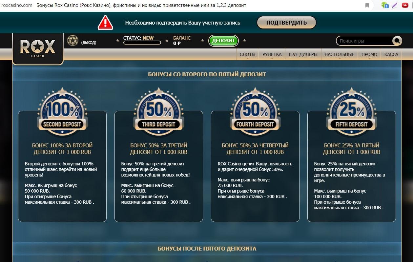The height and width of the screenshot is (262, 413).
Task: Open the СЛОТЫ menu
Action: tap(247, 54)
